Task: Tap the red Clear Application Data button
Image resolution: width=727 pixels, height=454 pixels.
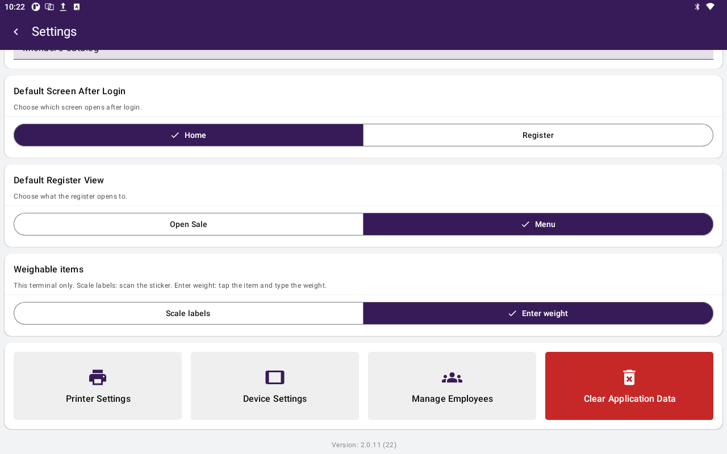Action: [x=629, y=386]
